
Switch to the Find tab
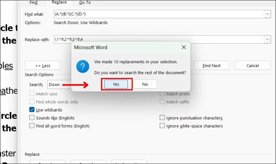click(x=34, y=3)
